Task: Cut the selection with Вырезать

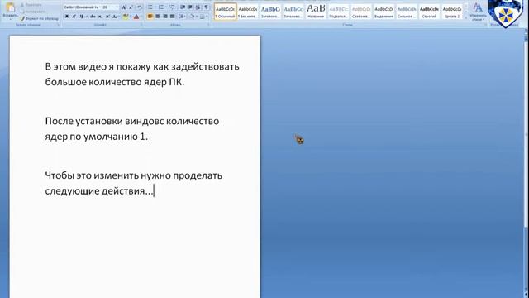Action: point(31,5)
